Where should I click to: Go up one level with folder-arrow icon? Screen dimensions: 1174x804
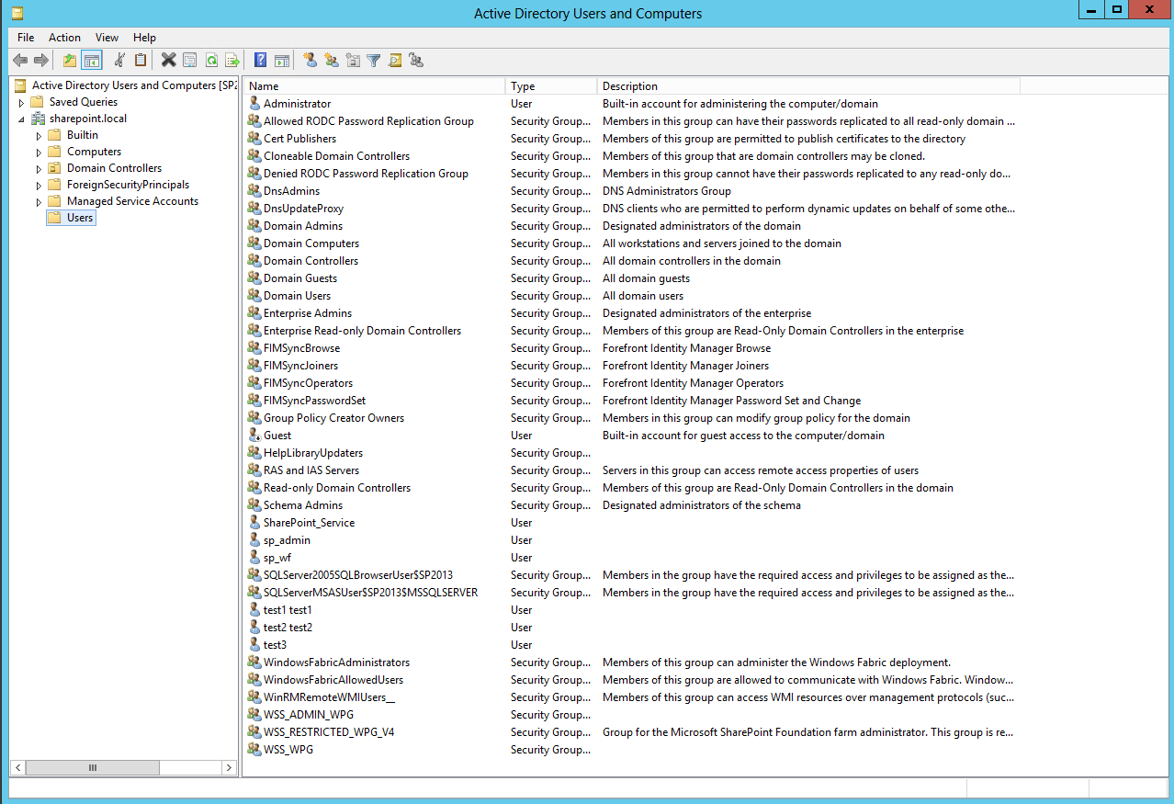[70, 61]
